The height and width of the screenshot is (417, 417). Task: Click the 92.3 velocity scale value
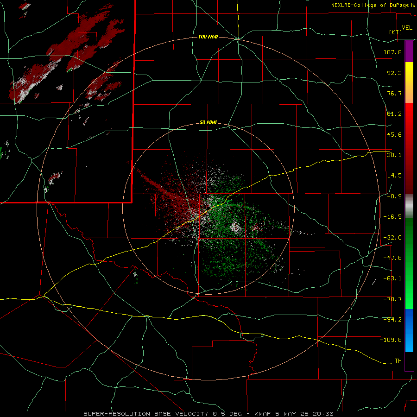click(x=394, y=73)
